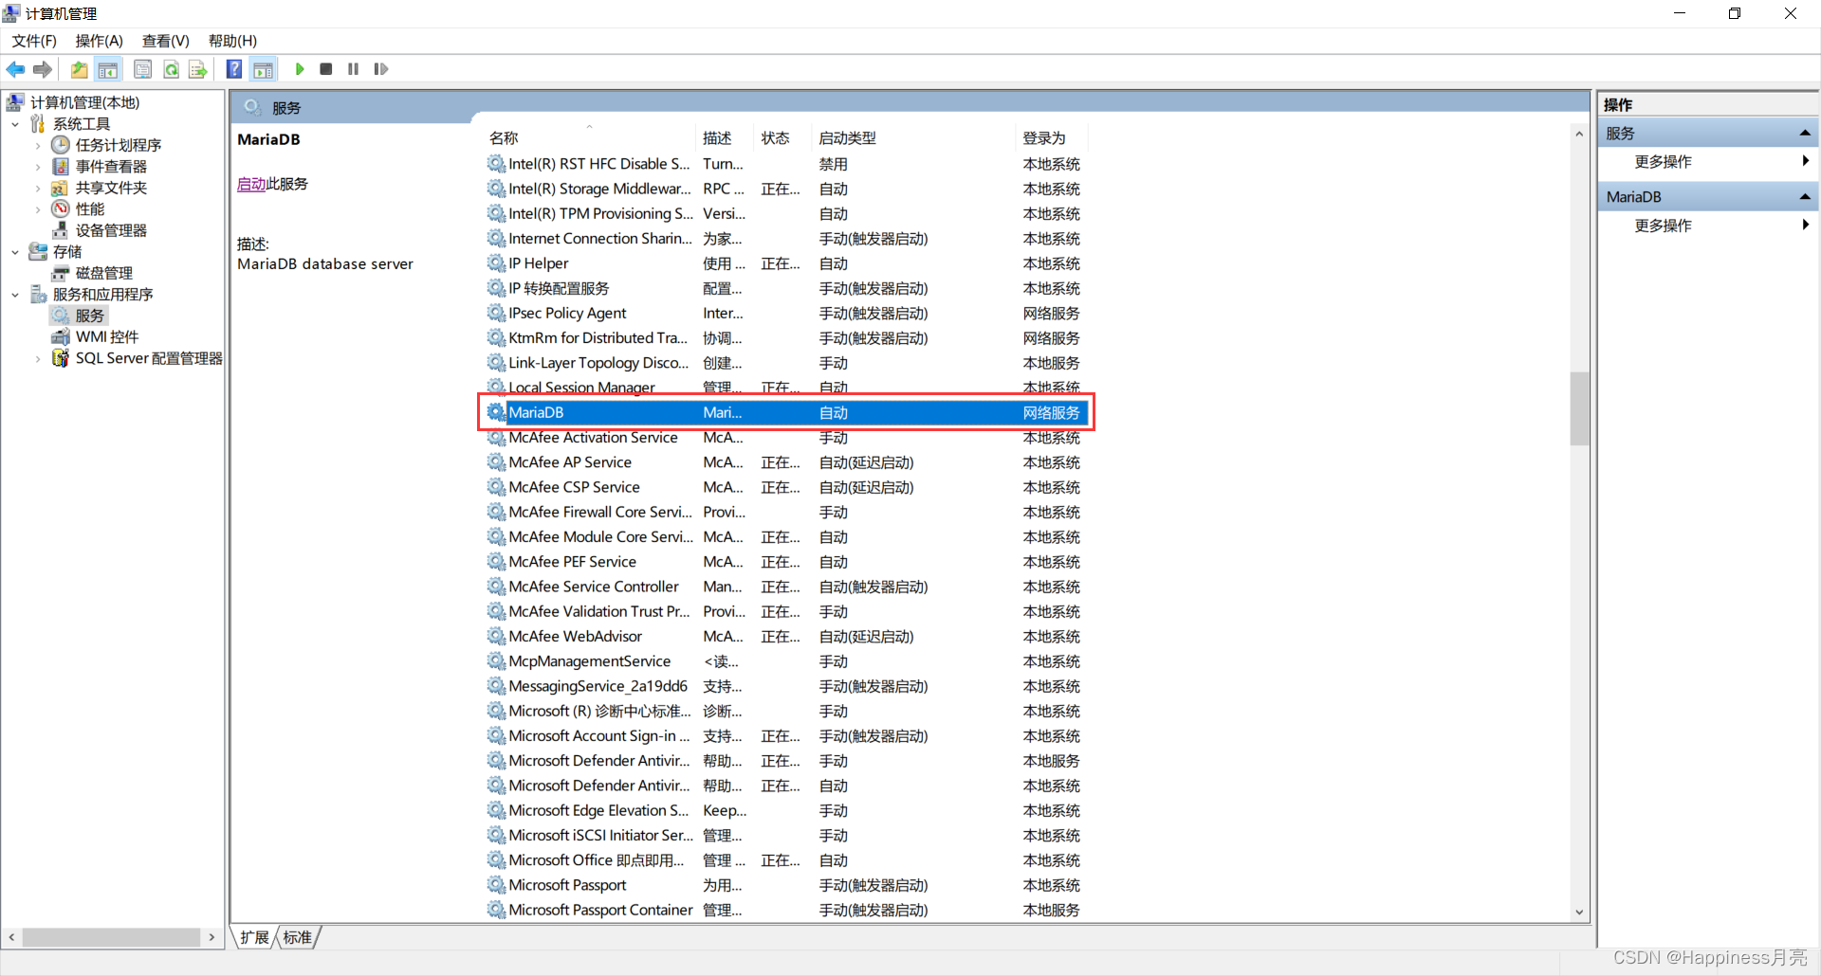Switch to the 标准 tab
Viewport: 1821px width, 976px height.
click(297, 937)
